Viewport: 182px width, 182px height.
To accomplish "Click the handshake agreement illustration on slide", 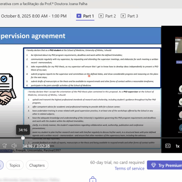I will coord(6,90).
